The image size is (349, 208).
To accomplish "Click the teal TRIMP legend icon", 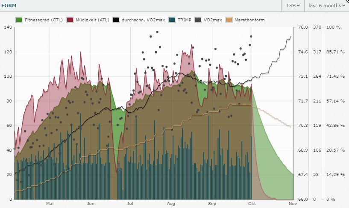I will click(x=172, y=20).
